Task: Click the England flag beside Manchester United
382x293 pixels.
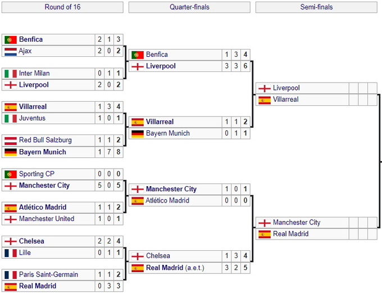Action: point(10,219)
